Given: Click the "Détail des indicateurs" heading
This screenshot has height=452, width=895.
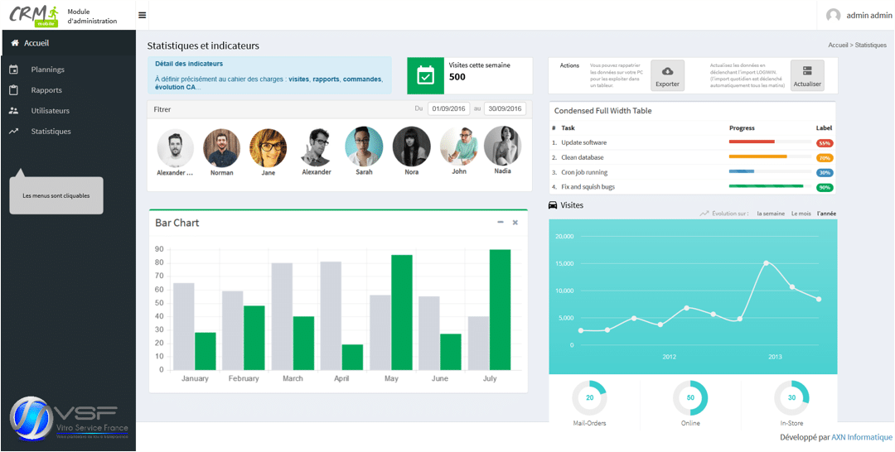Looking at the screenshot, I should point(189,64).
